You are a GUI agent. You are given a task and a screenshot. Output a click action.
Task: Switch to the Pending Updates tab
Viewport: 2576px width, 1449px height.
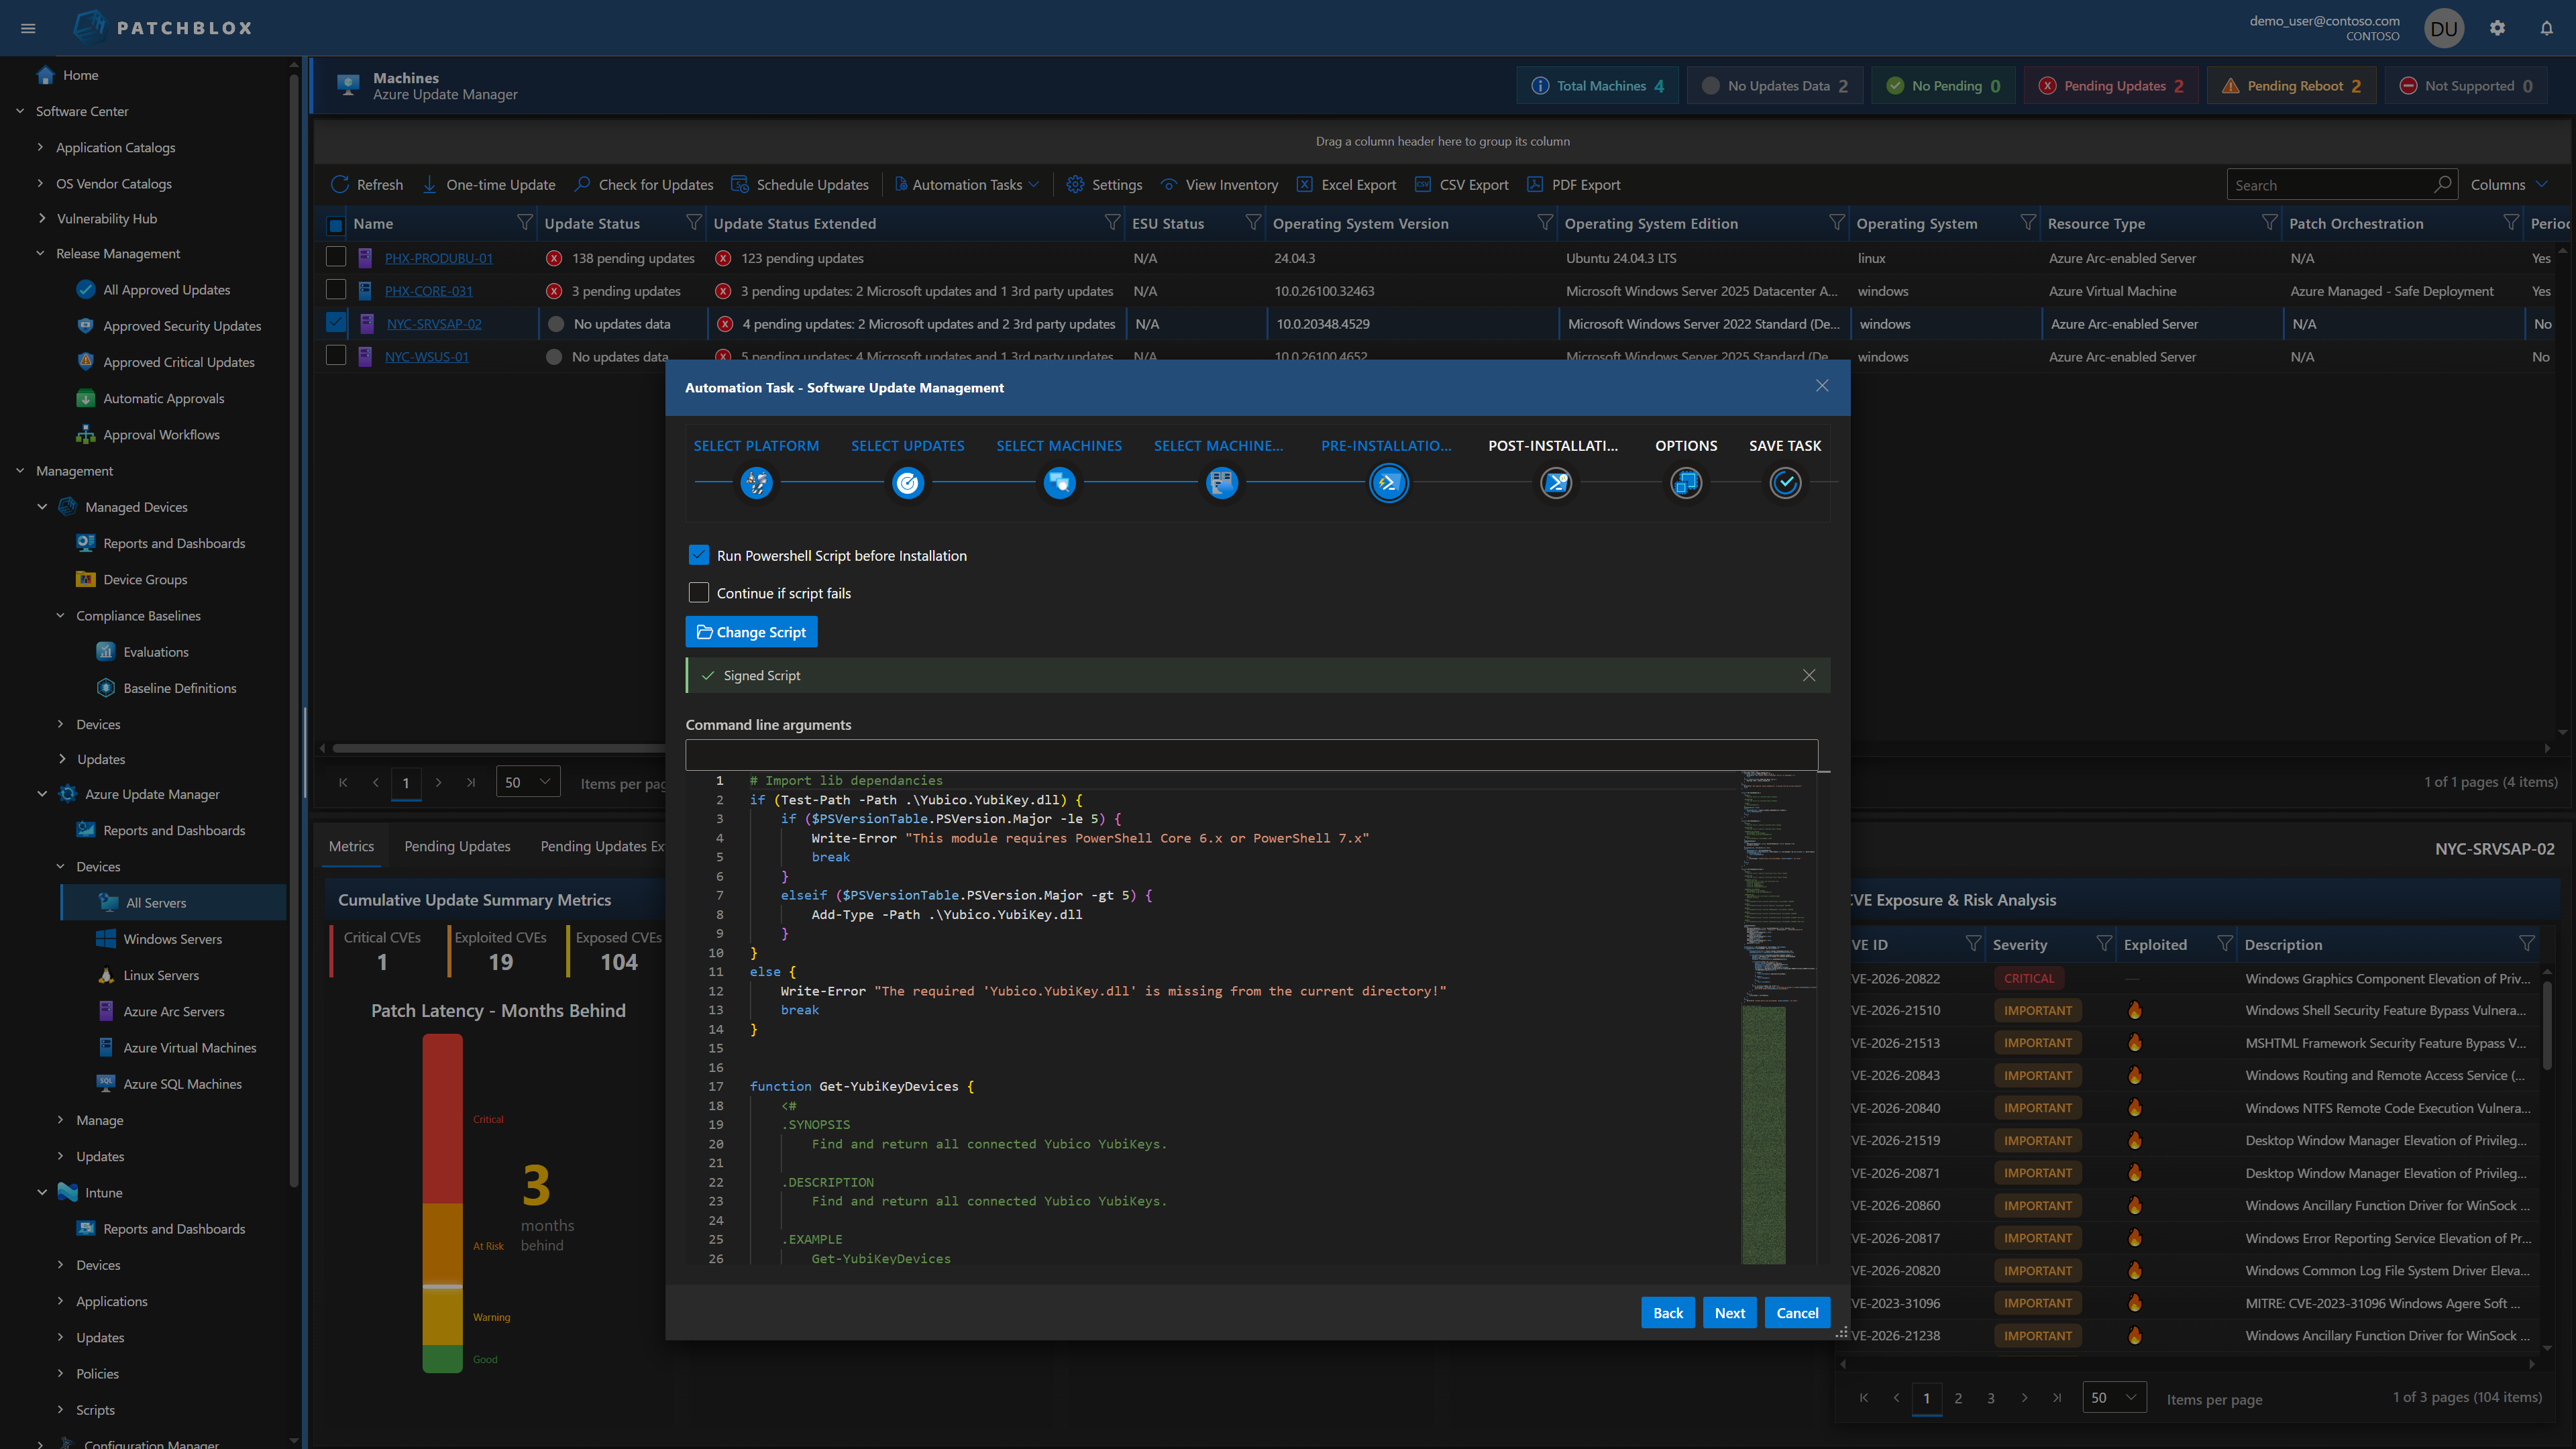(457, 846)
